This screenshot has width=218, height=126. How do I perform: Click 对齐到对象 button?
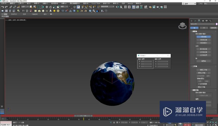click(x=203, y=52)
